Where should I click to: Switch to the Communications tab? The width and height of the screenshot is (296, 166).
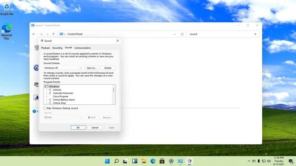[x=82, y=48]
